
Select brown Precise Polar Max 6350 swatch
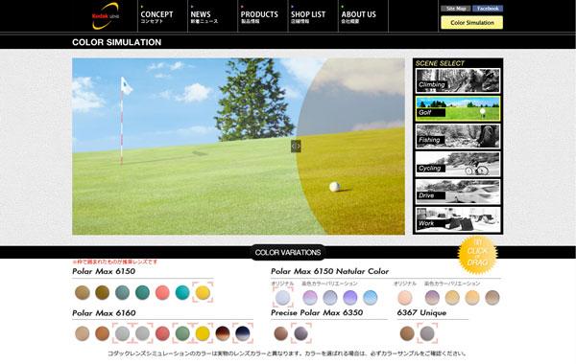281,333
